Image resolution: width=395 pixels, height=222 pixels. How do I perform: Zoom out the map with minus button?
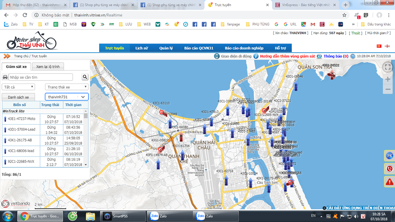[x=388, y=89]
